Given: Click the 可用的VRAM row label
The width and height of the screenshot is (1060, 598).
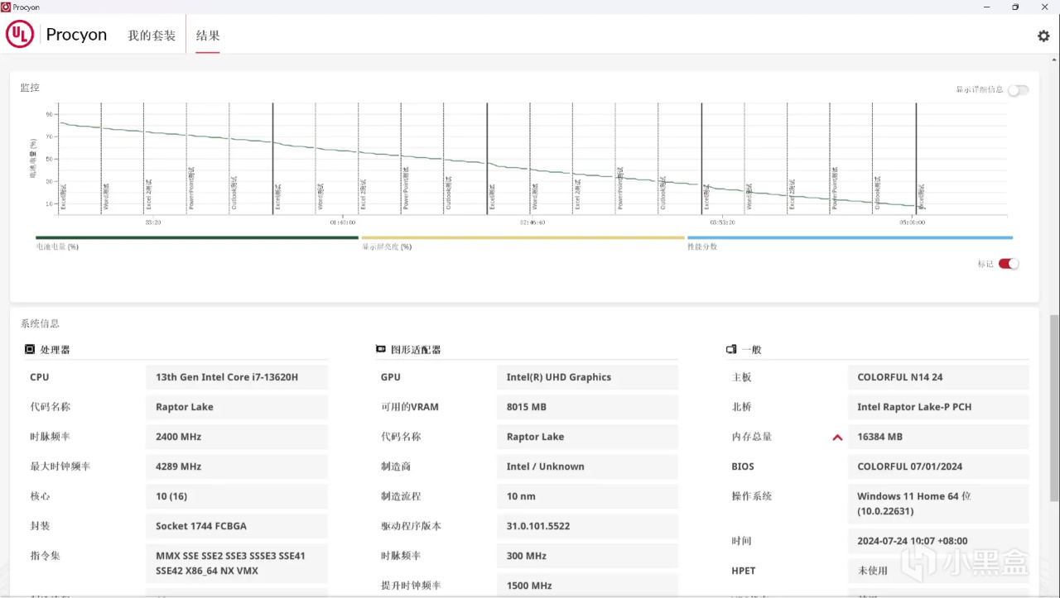Looking at the screenshot, I should pyautogui.click(x=410, y=407).
